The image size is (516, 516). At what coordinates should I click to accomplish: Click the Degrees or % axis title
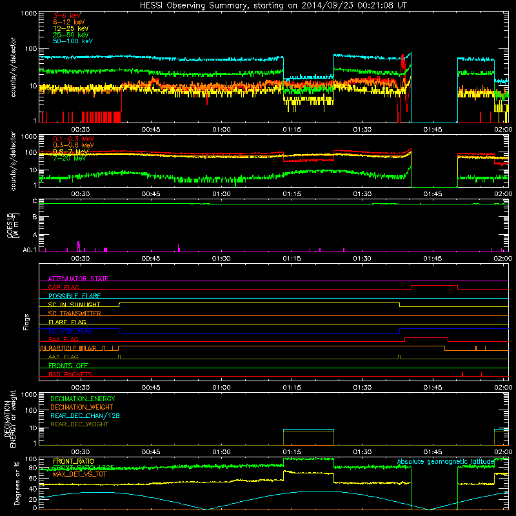click(17, 483)
